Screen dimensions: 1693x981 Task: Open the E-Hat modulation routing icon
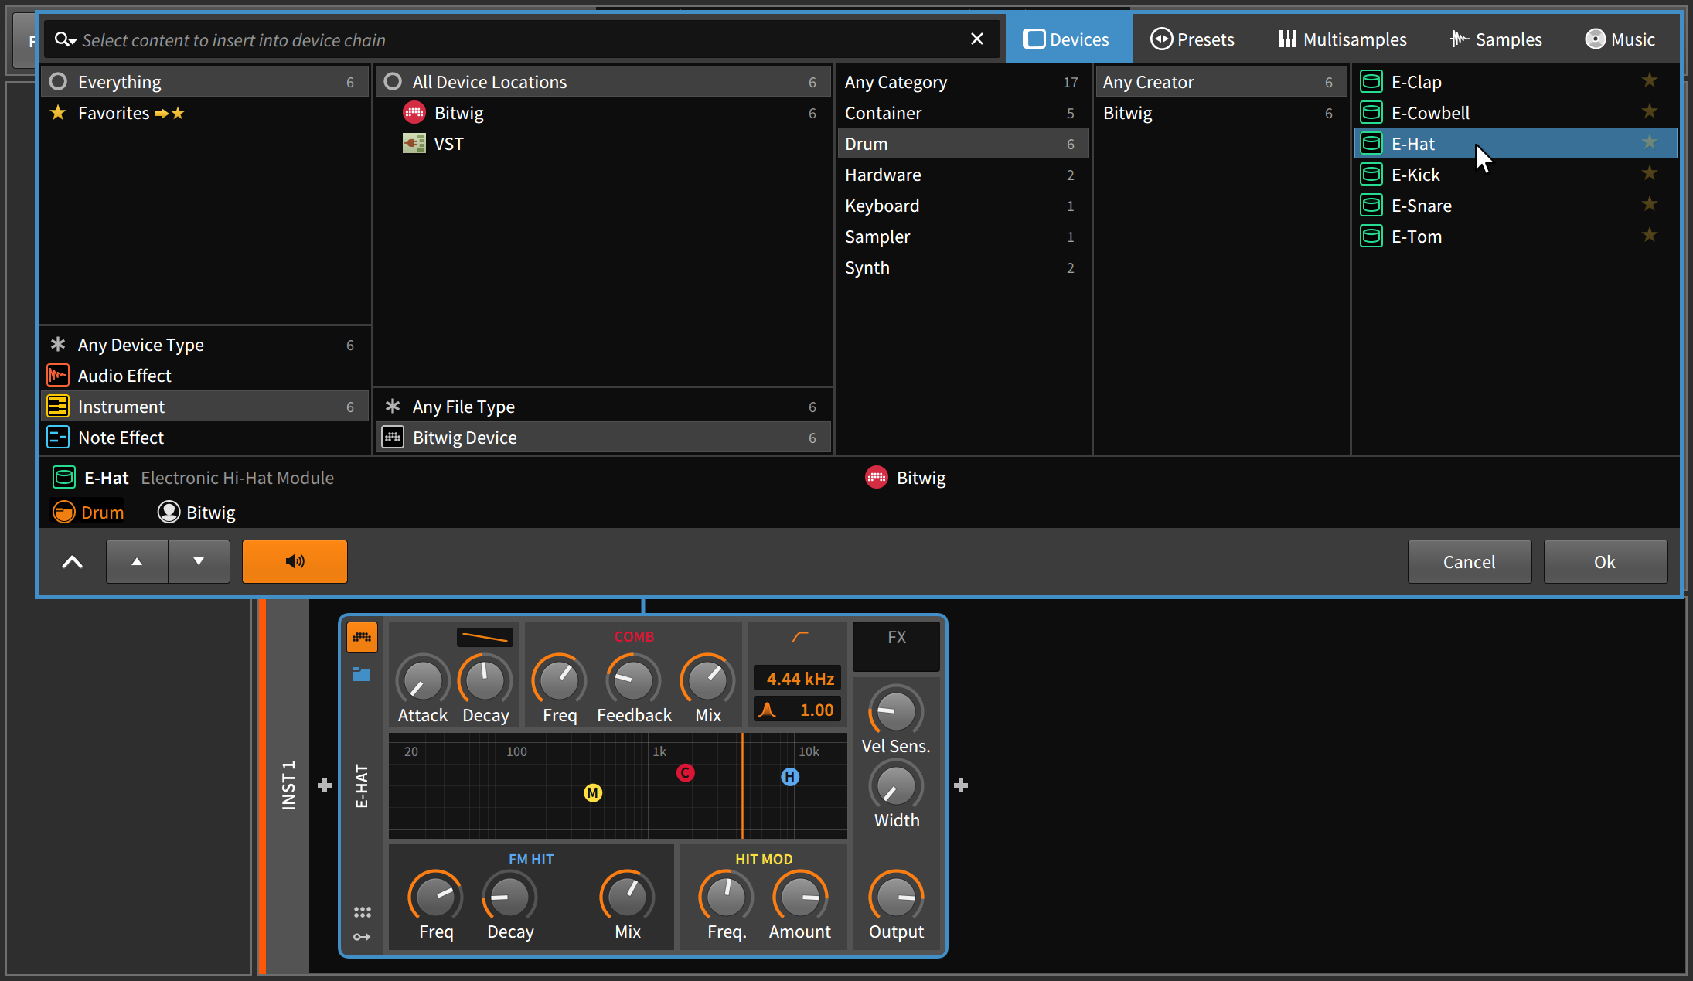tap(362, 937)
